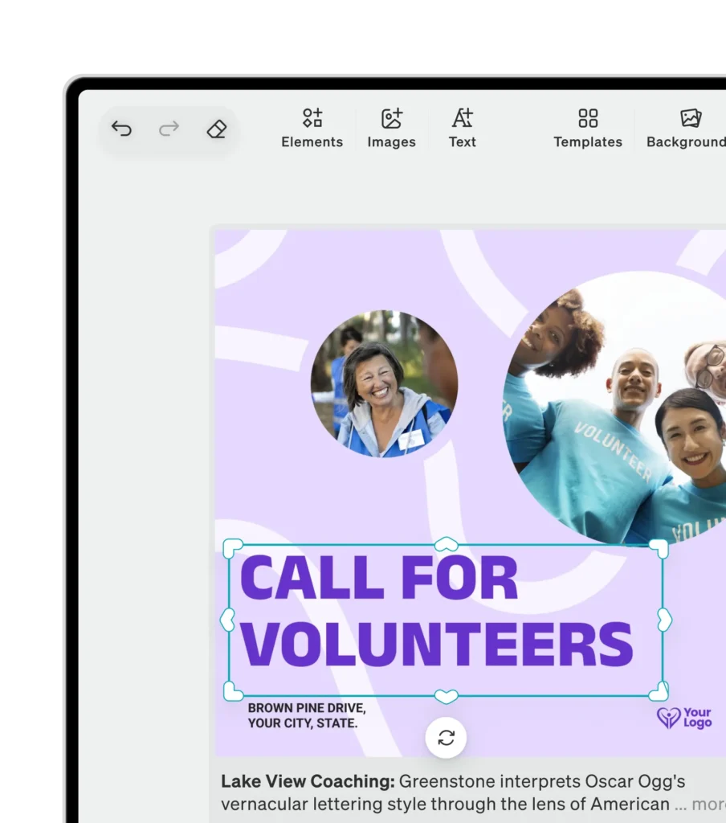726x823 pixels.
Task: Select the 'CALL FOR VOLUNTEERS' headline text
Action: pos(438,611)
